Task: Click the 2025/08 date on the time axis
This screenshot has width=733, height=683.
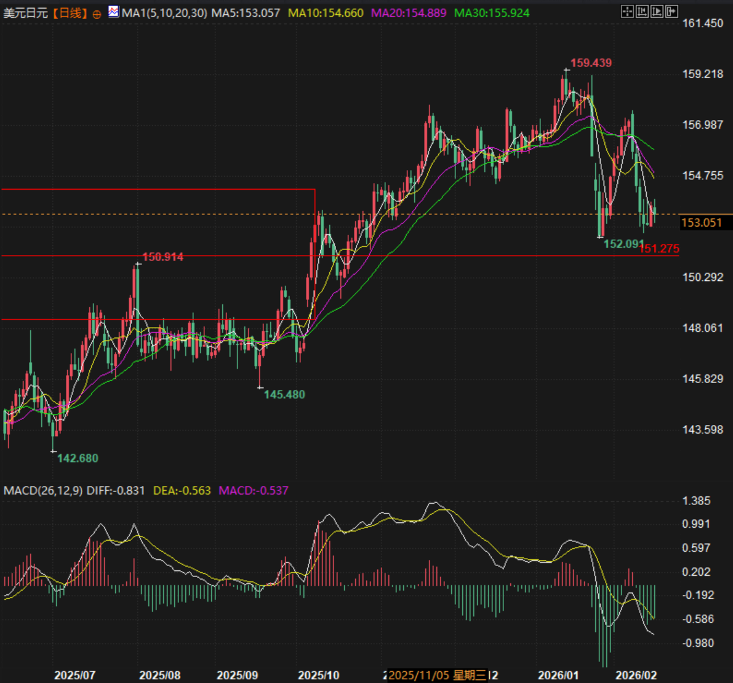Action: [x=160, y=676]
